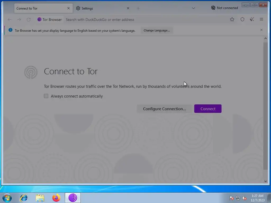Bookmark this page with the star icon
Screen dimensions: 271x203
[232, 19]
